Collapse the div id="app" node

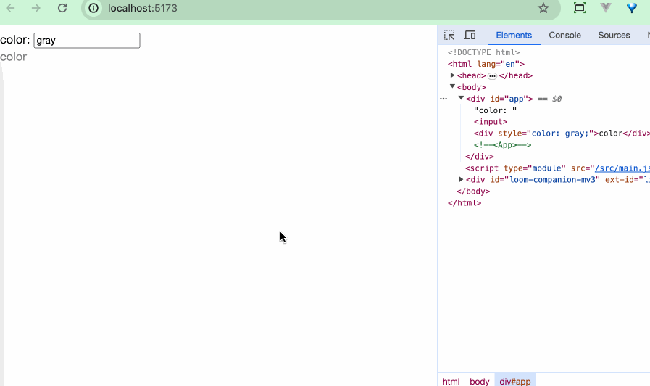[x=461, y=98]
